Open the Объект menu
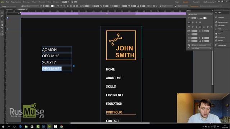Image resolution: width=230 pixels, height=129 pixels. coord(34,2)
